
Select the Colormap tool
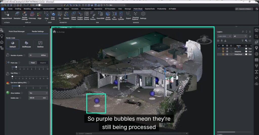point(32,16)
